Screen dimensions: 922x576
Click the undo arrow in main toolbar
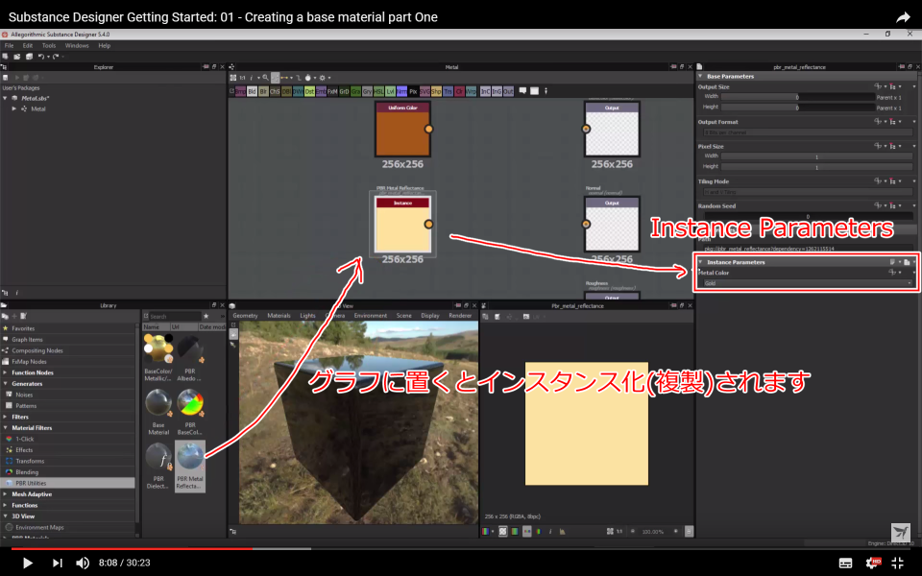41,57
